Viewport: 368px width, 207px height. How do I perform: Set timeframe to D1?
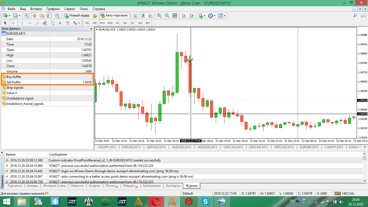(x=133, y=23)
